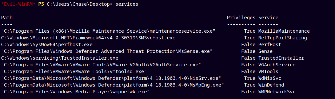
Task: Click the Privileges column header
Action: [241, 18]
